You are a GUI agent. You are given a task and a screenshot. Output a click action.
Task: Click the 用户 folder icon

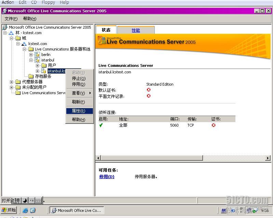click(44, 66)
